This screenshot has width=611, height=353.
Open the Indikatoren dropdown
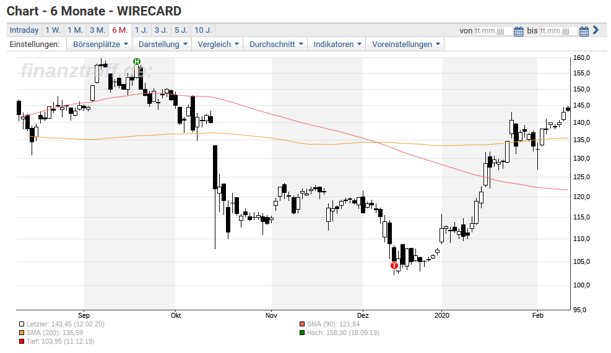[x=336, y=45]
